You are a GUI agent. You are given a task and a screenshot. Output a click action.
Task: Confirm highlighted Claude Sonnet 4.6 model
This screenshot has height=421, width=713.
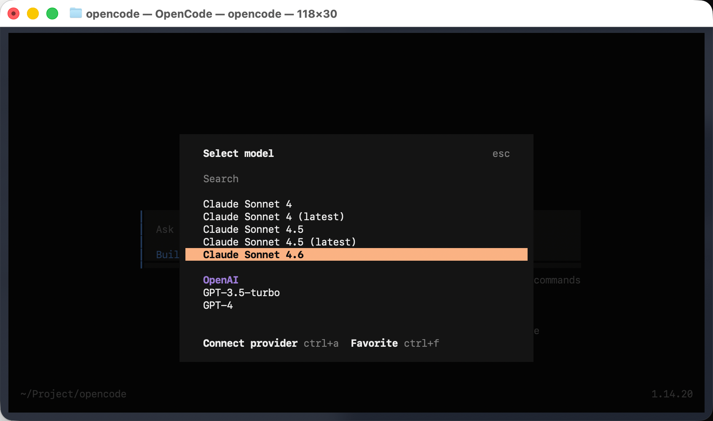click(356, 254)
